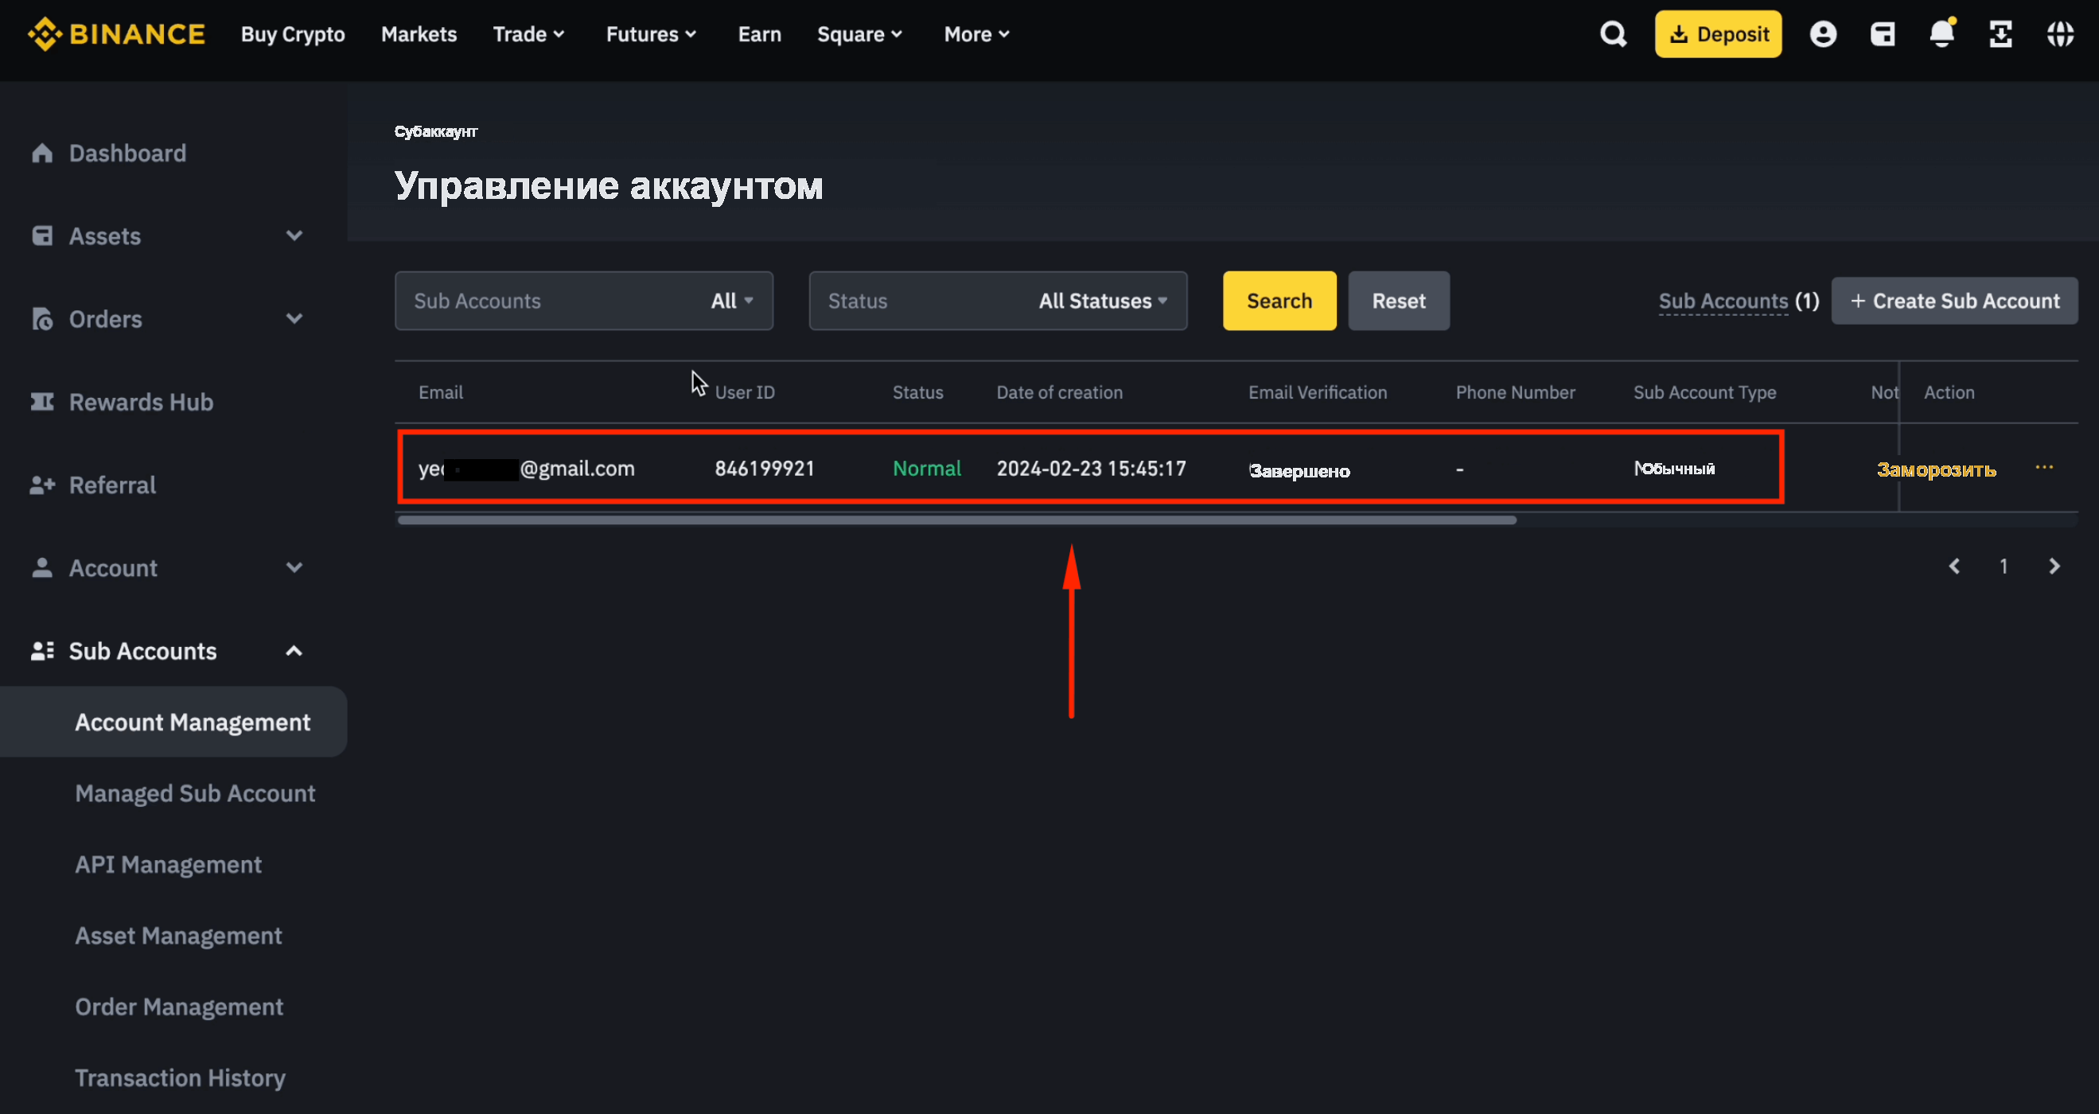Click the yellow Deposit button
The height and width of the screenshot is (1114, 2099).
[1718, 34]
